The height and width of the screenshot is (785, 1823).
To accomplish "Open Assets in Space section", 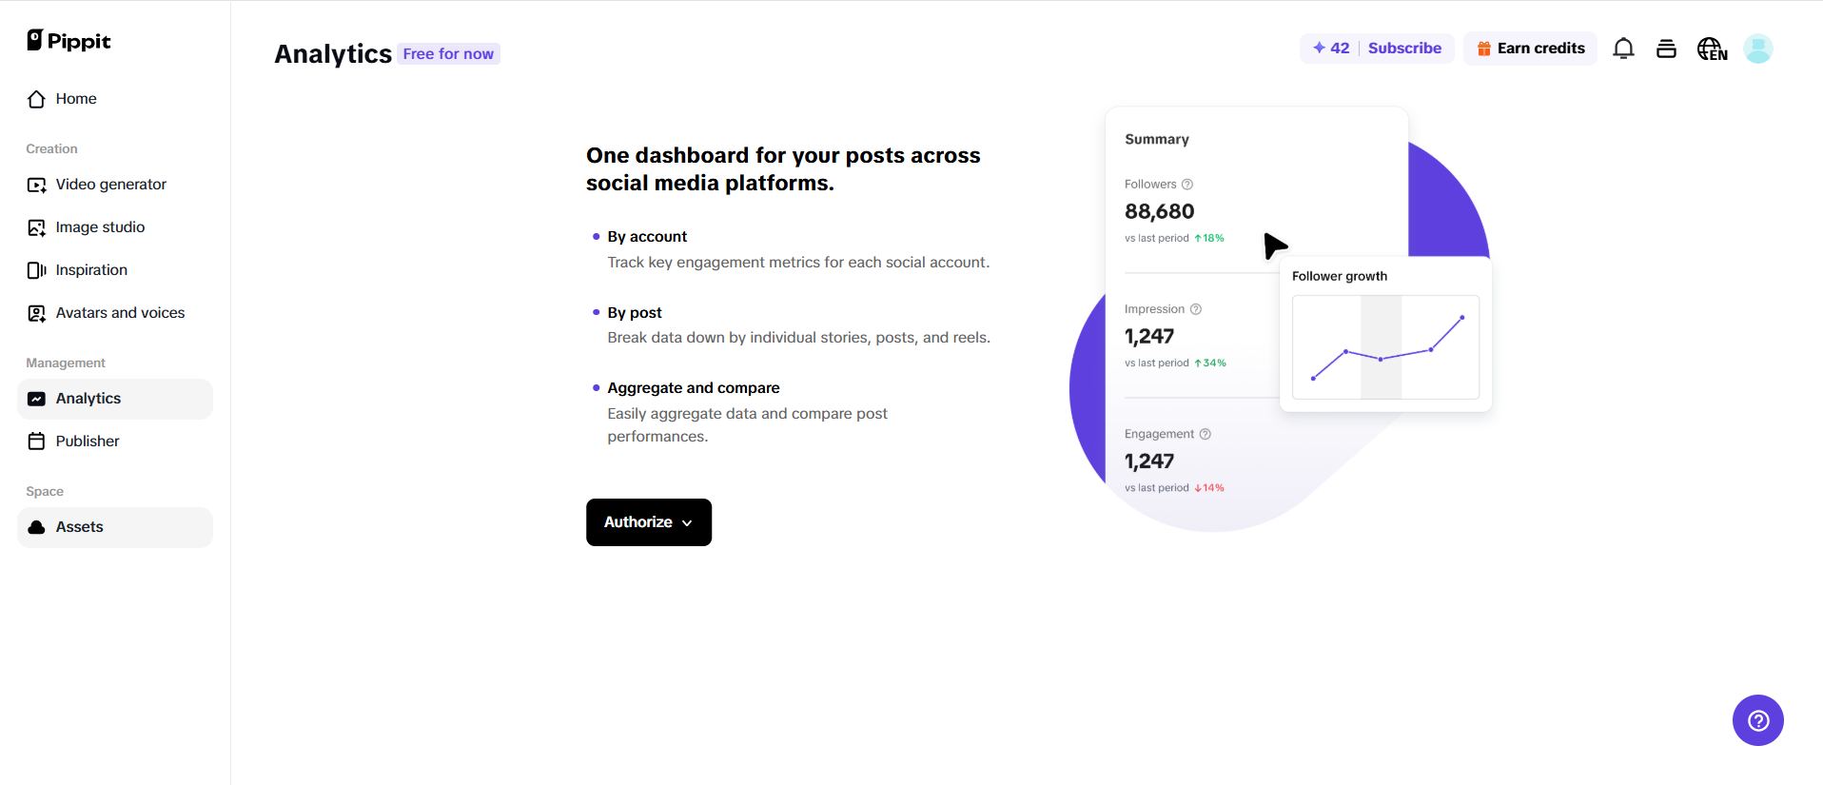I will [79, 527].
